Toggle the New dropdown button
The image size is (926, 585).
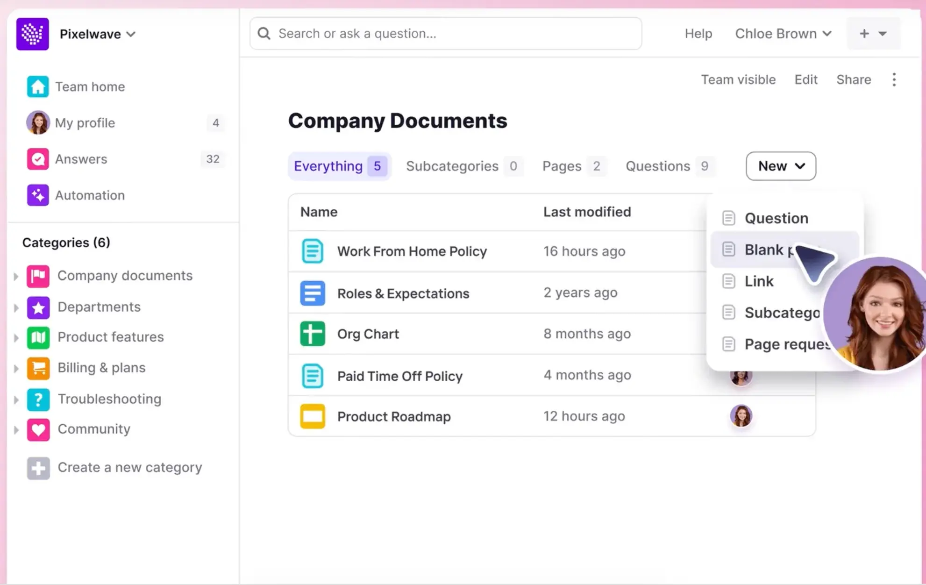click(x=781, y=166)
